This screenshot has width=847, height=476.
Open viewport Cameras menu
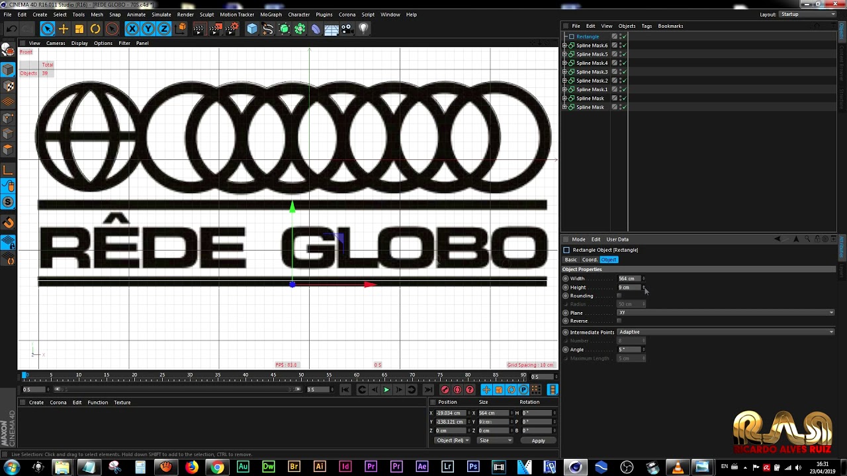[56, 43]
